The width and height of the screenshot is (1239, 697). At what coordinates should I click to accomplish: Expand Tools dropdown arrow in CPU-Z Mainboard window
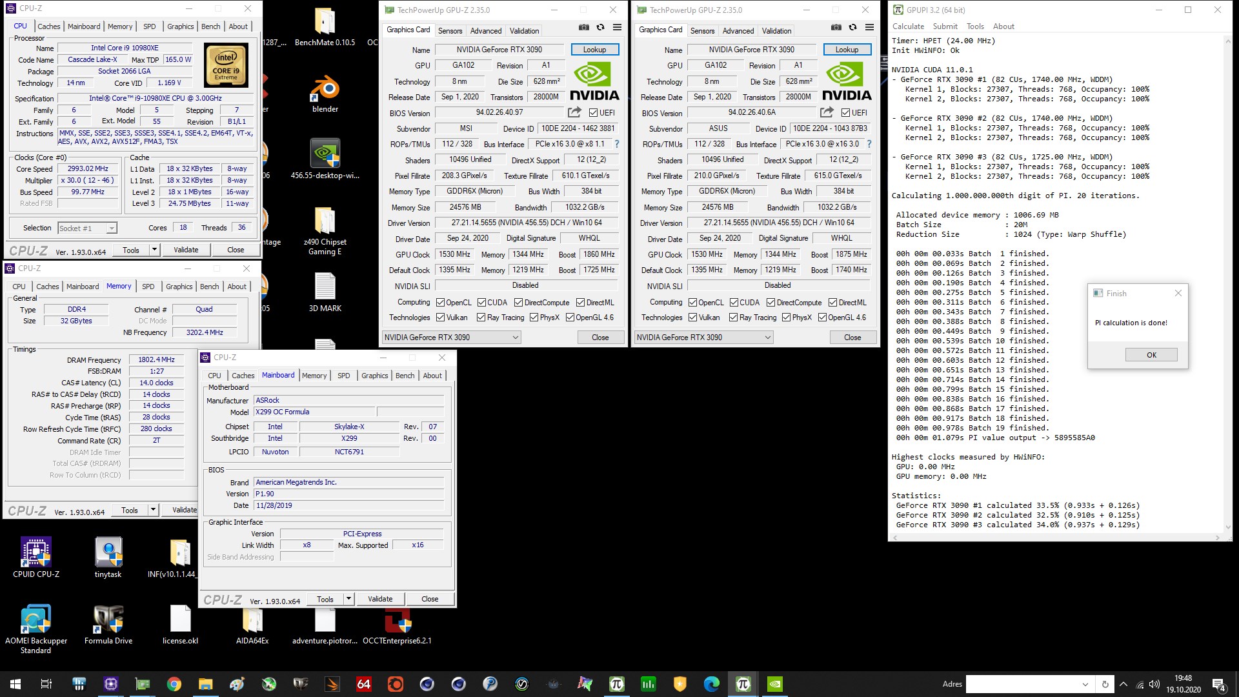[348, 599]
